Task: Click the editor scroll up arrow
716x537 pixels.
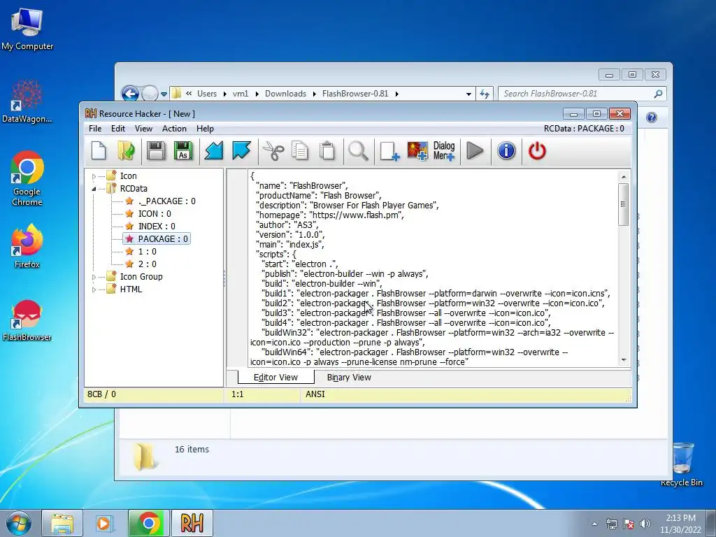Action: tap(623, 177)
